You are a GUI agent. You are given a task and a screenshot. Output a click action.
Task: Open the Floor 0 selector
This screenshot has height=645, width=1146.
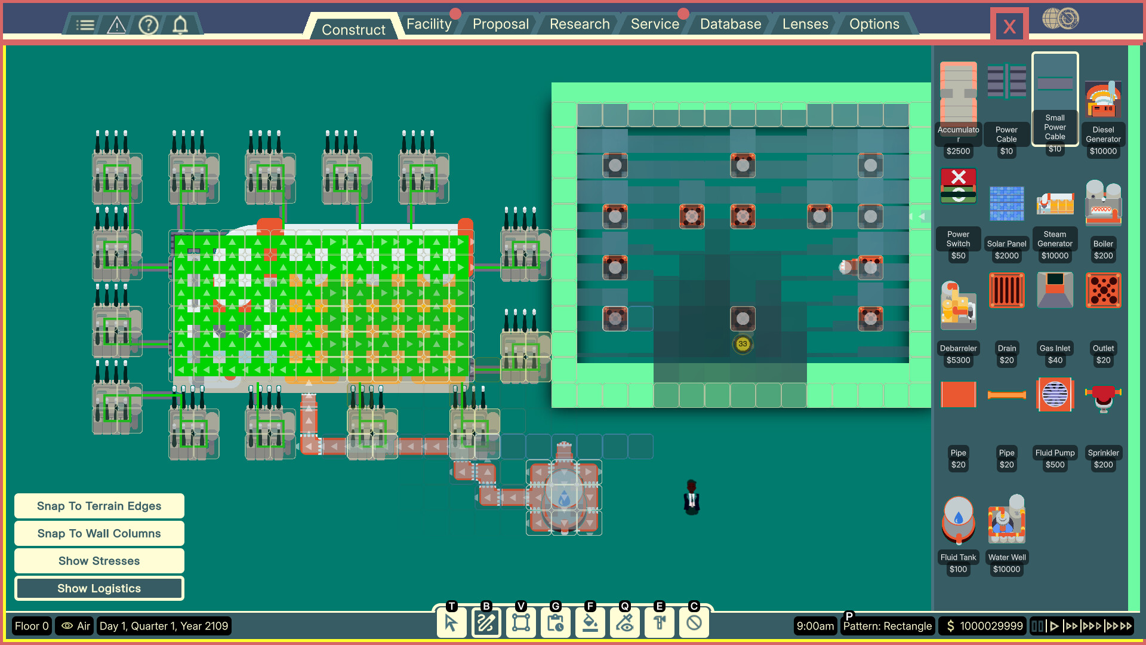point(32,626)
